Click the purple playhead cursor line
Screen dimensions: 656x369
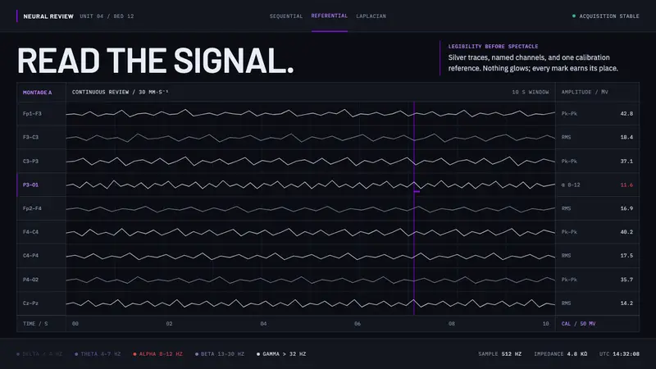point(414,208)
